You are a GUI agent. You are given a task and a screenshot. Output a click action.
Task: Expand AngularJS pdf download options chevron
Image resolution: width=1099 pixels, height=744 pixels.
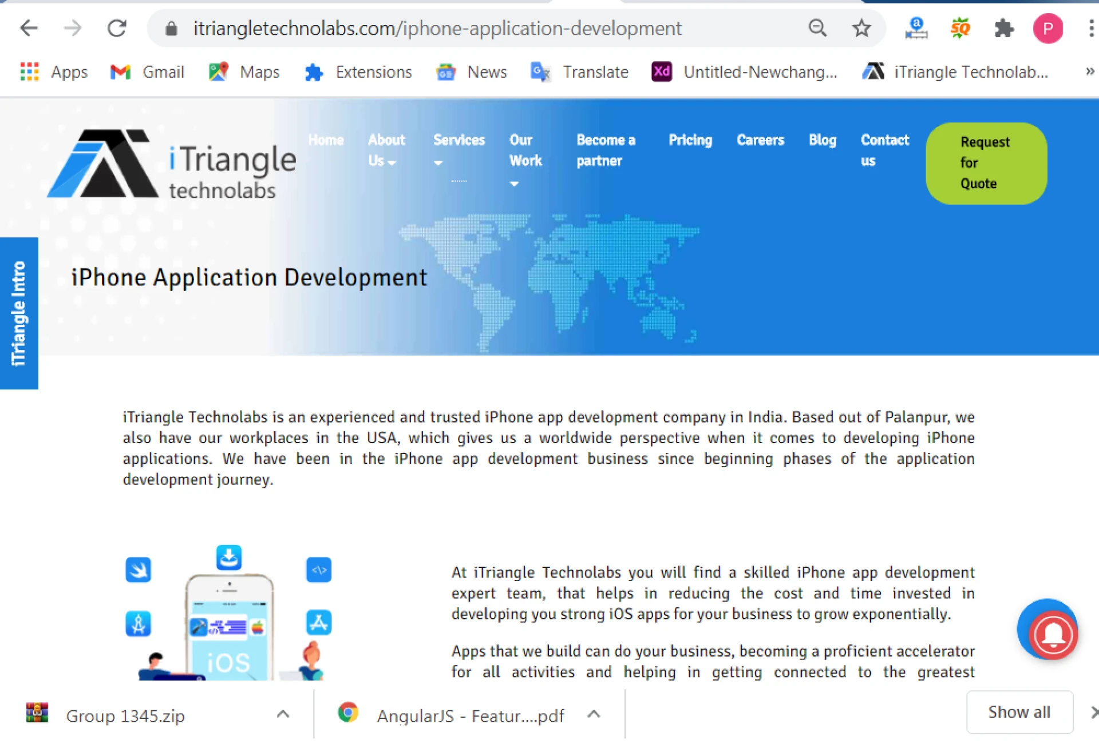coord(594,714)
